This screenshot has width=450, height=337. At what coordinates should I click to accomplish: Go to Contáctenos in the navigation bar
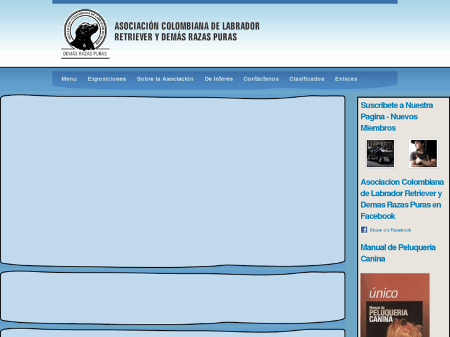click(261, 79)
